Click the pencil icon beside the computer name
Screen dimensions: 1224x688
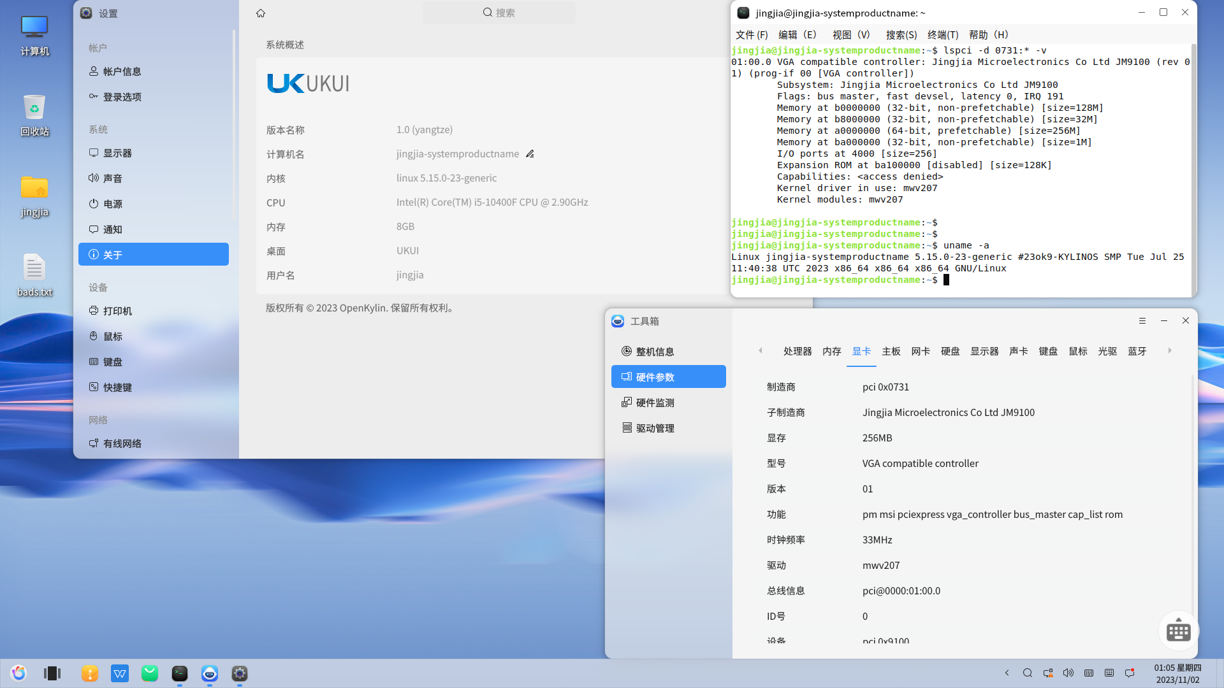point(530,154)
